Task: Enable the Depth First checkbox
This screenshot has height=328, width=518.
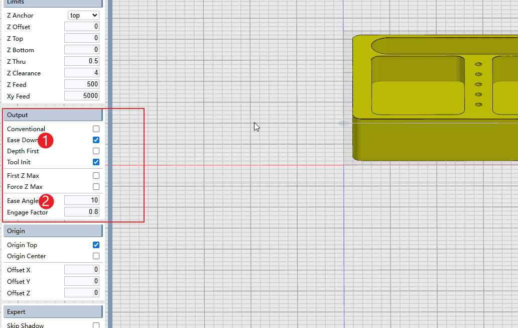Action: tap(96, 151)
